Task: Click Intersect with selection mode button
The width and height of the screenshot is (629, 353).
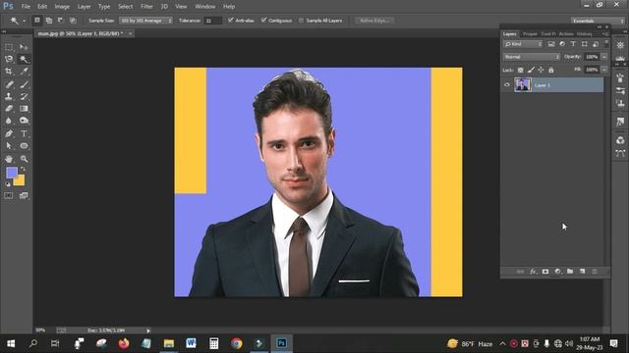Action: 73,20
